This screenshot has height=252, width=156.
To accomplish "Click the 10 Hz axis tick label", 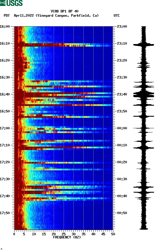I will [x=34, y=234].
